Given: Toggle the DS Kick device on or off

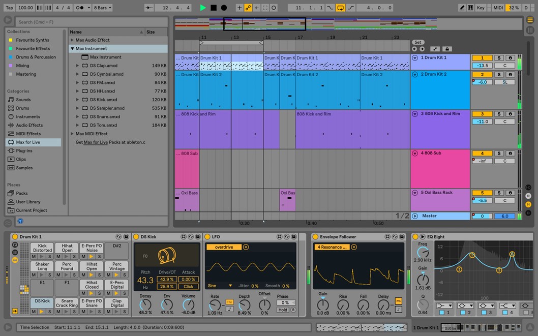Looking at the screenshot, I should pos(136,236).
